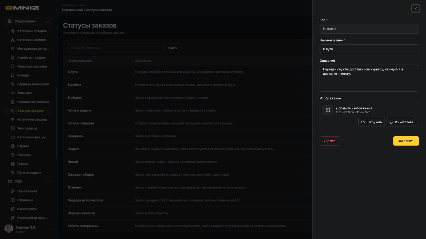Click the Товарные маркеры circle icon

tap(12, 66)
